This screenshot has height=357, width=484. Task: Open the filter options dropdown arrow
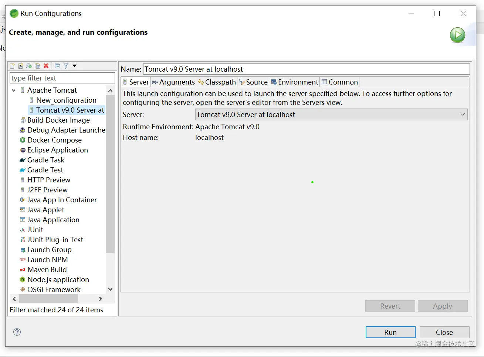(x=74, y=66)
